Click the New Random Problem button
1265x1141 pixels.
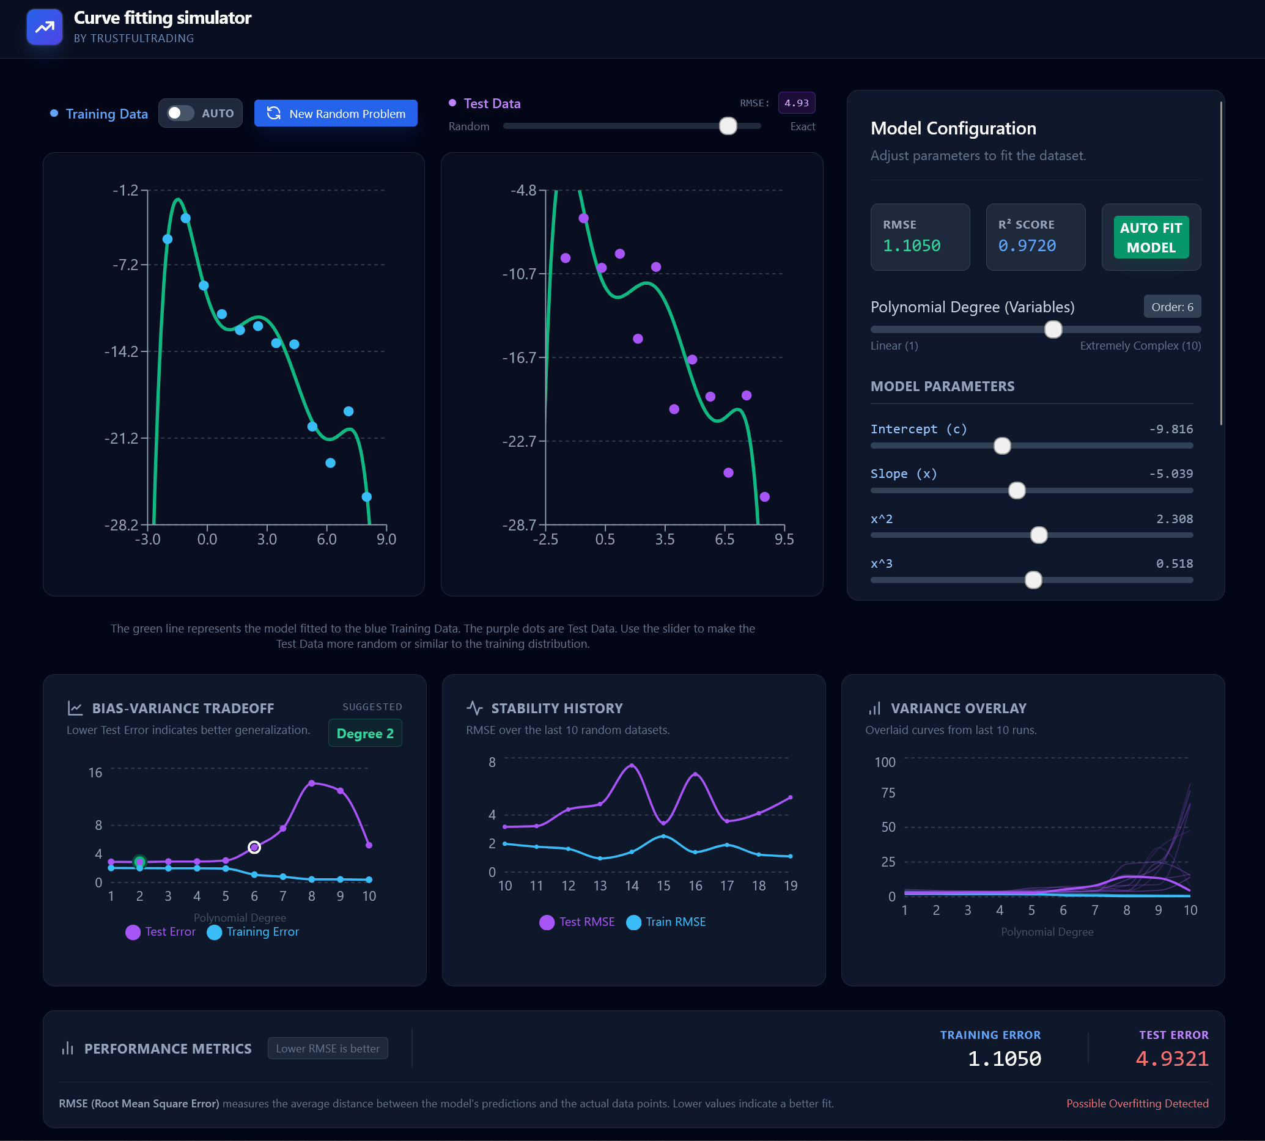click(x=336, y=113)
